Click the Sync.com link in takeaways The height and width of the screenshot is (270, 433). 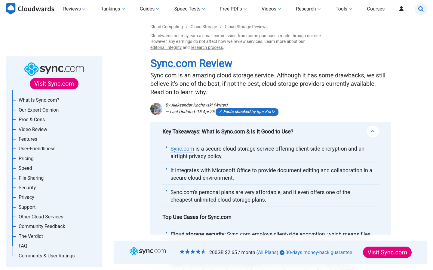pos(182,149)
